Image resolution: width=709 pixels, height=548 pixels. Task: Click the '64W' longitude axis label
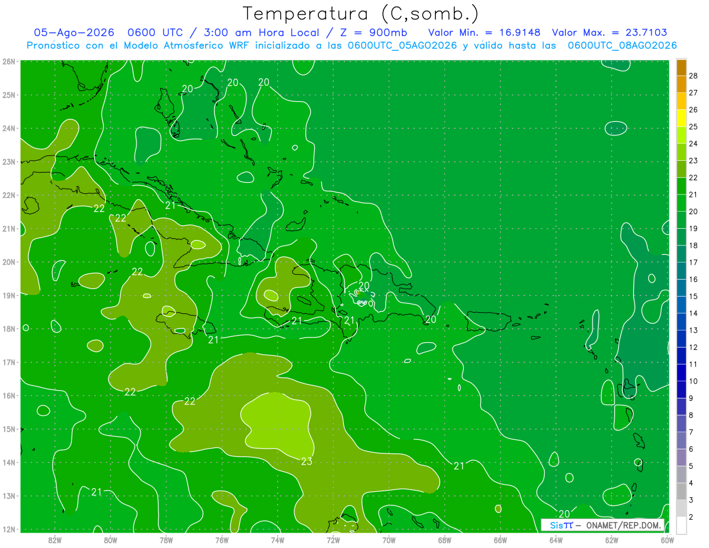[556, 539]
